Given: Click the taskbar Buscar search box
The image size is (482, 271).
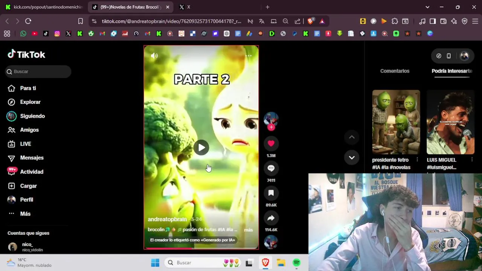Looking at the screenshot, I should [203, 263].
